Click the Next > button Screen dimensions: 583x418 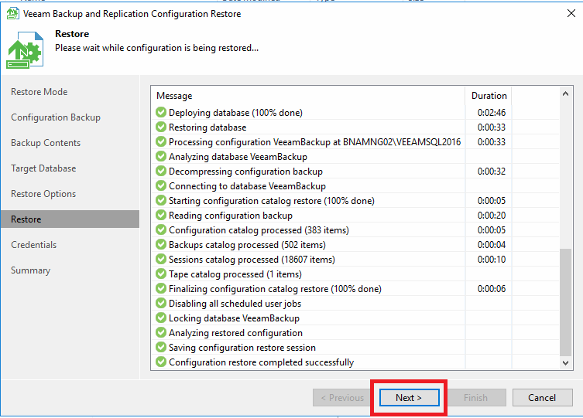coord(409,398)
